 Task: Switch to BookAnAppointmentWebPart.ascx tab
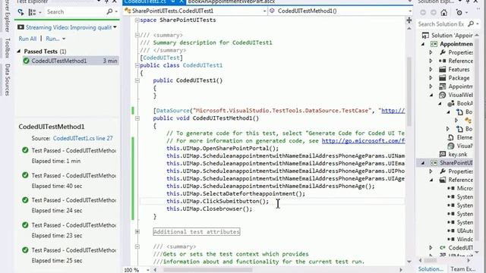(x=231, y=2)
